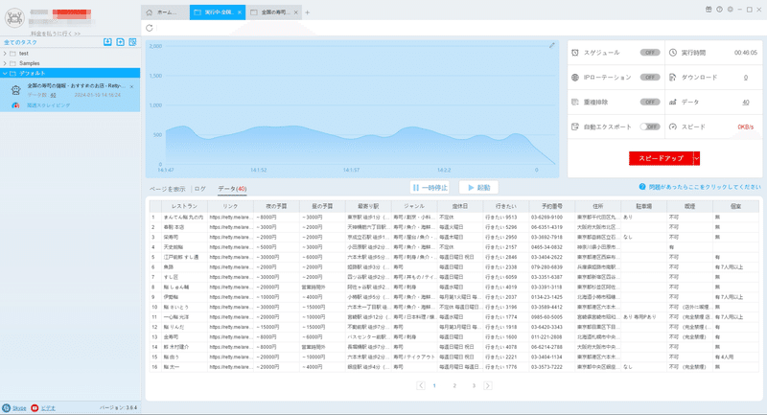Select the データ(40) tab
Screen dimensions: 767x415
tap(232, 189)
